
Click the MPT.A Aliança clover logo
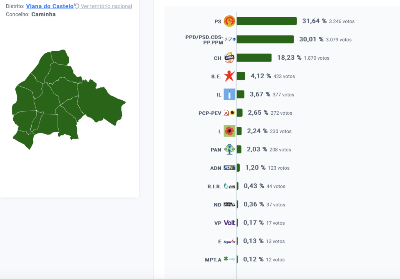click(229, 259)
